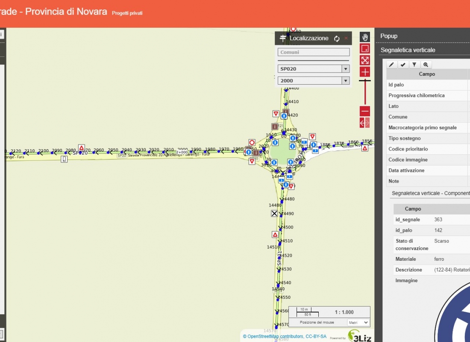Select yield sign northeast of roundabout
The height and width of the screenshot is (342, 470).
(312, 136)
